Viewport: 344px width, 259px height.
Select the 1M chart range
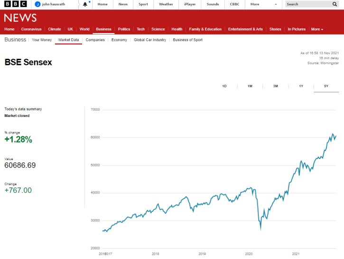250,86
